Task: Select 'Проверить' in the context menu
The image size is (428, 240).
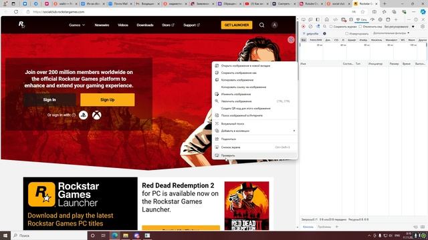Action: click(255, 155)
